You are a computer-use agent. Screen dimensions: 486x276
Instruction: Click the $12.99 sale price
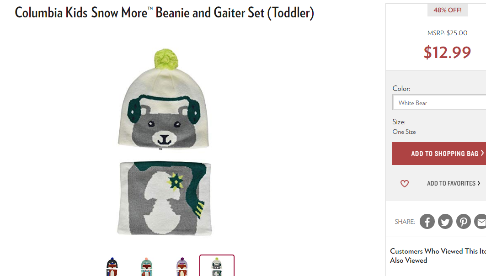pos(447,52)
